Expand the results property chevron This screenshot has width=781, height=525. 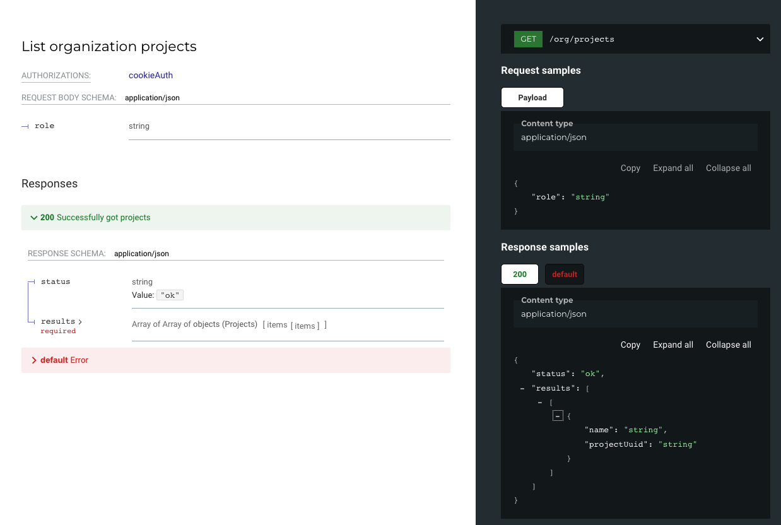pos(80,322)
